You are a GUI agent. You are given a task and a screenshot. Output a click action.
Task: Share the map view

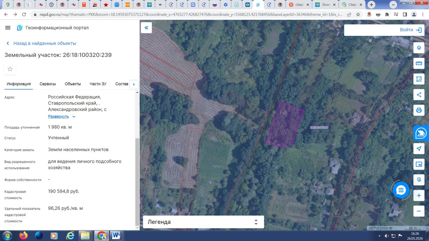[x=419, y=95]
